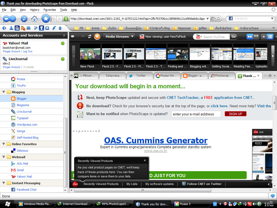The image size is (277, 208).
Task: Select Blogger in services list
Action: tap(31, 99)
